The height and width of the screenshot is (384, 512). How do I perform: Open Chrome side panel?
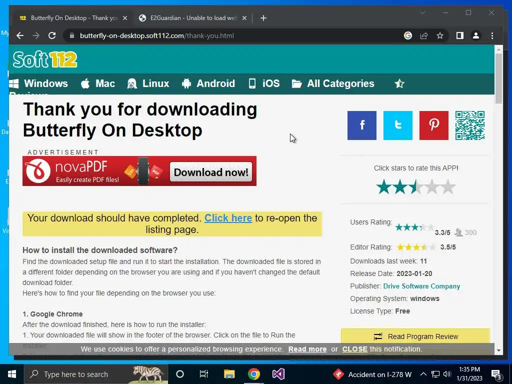coord(460,35)
